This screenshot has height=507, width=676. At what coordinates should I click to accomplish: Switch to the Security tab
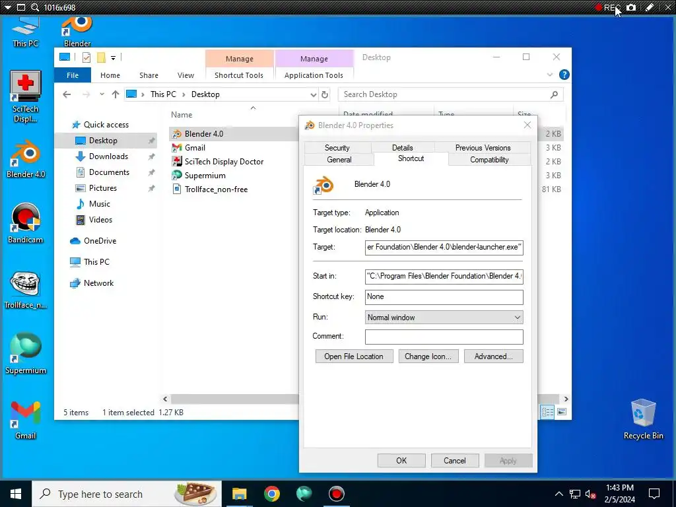337,147
